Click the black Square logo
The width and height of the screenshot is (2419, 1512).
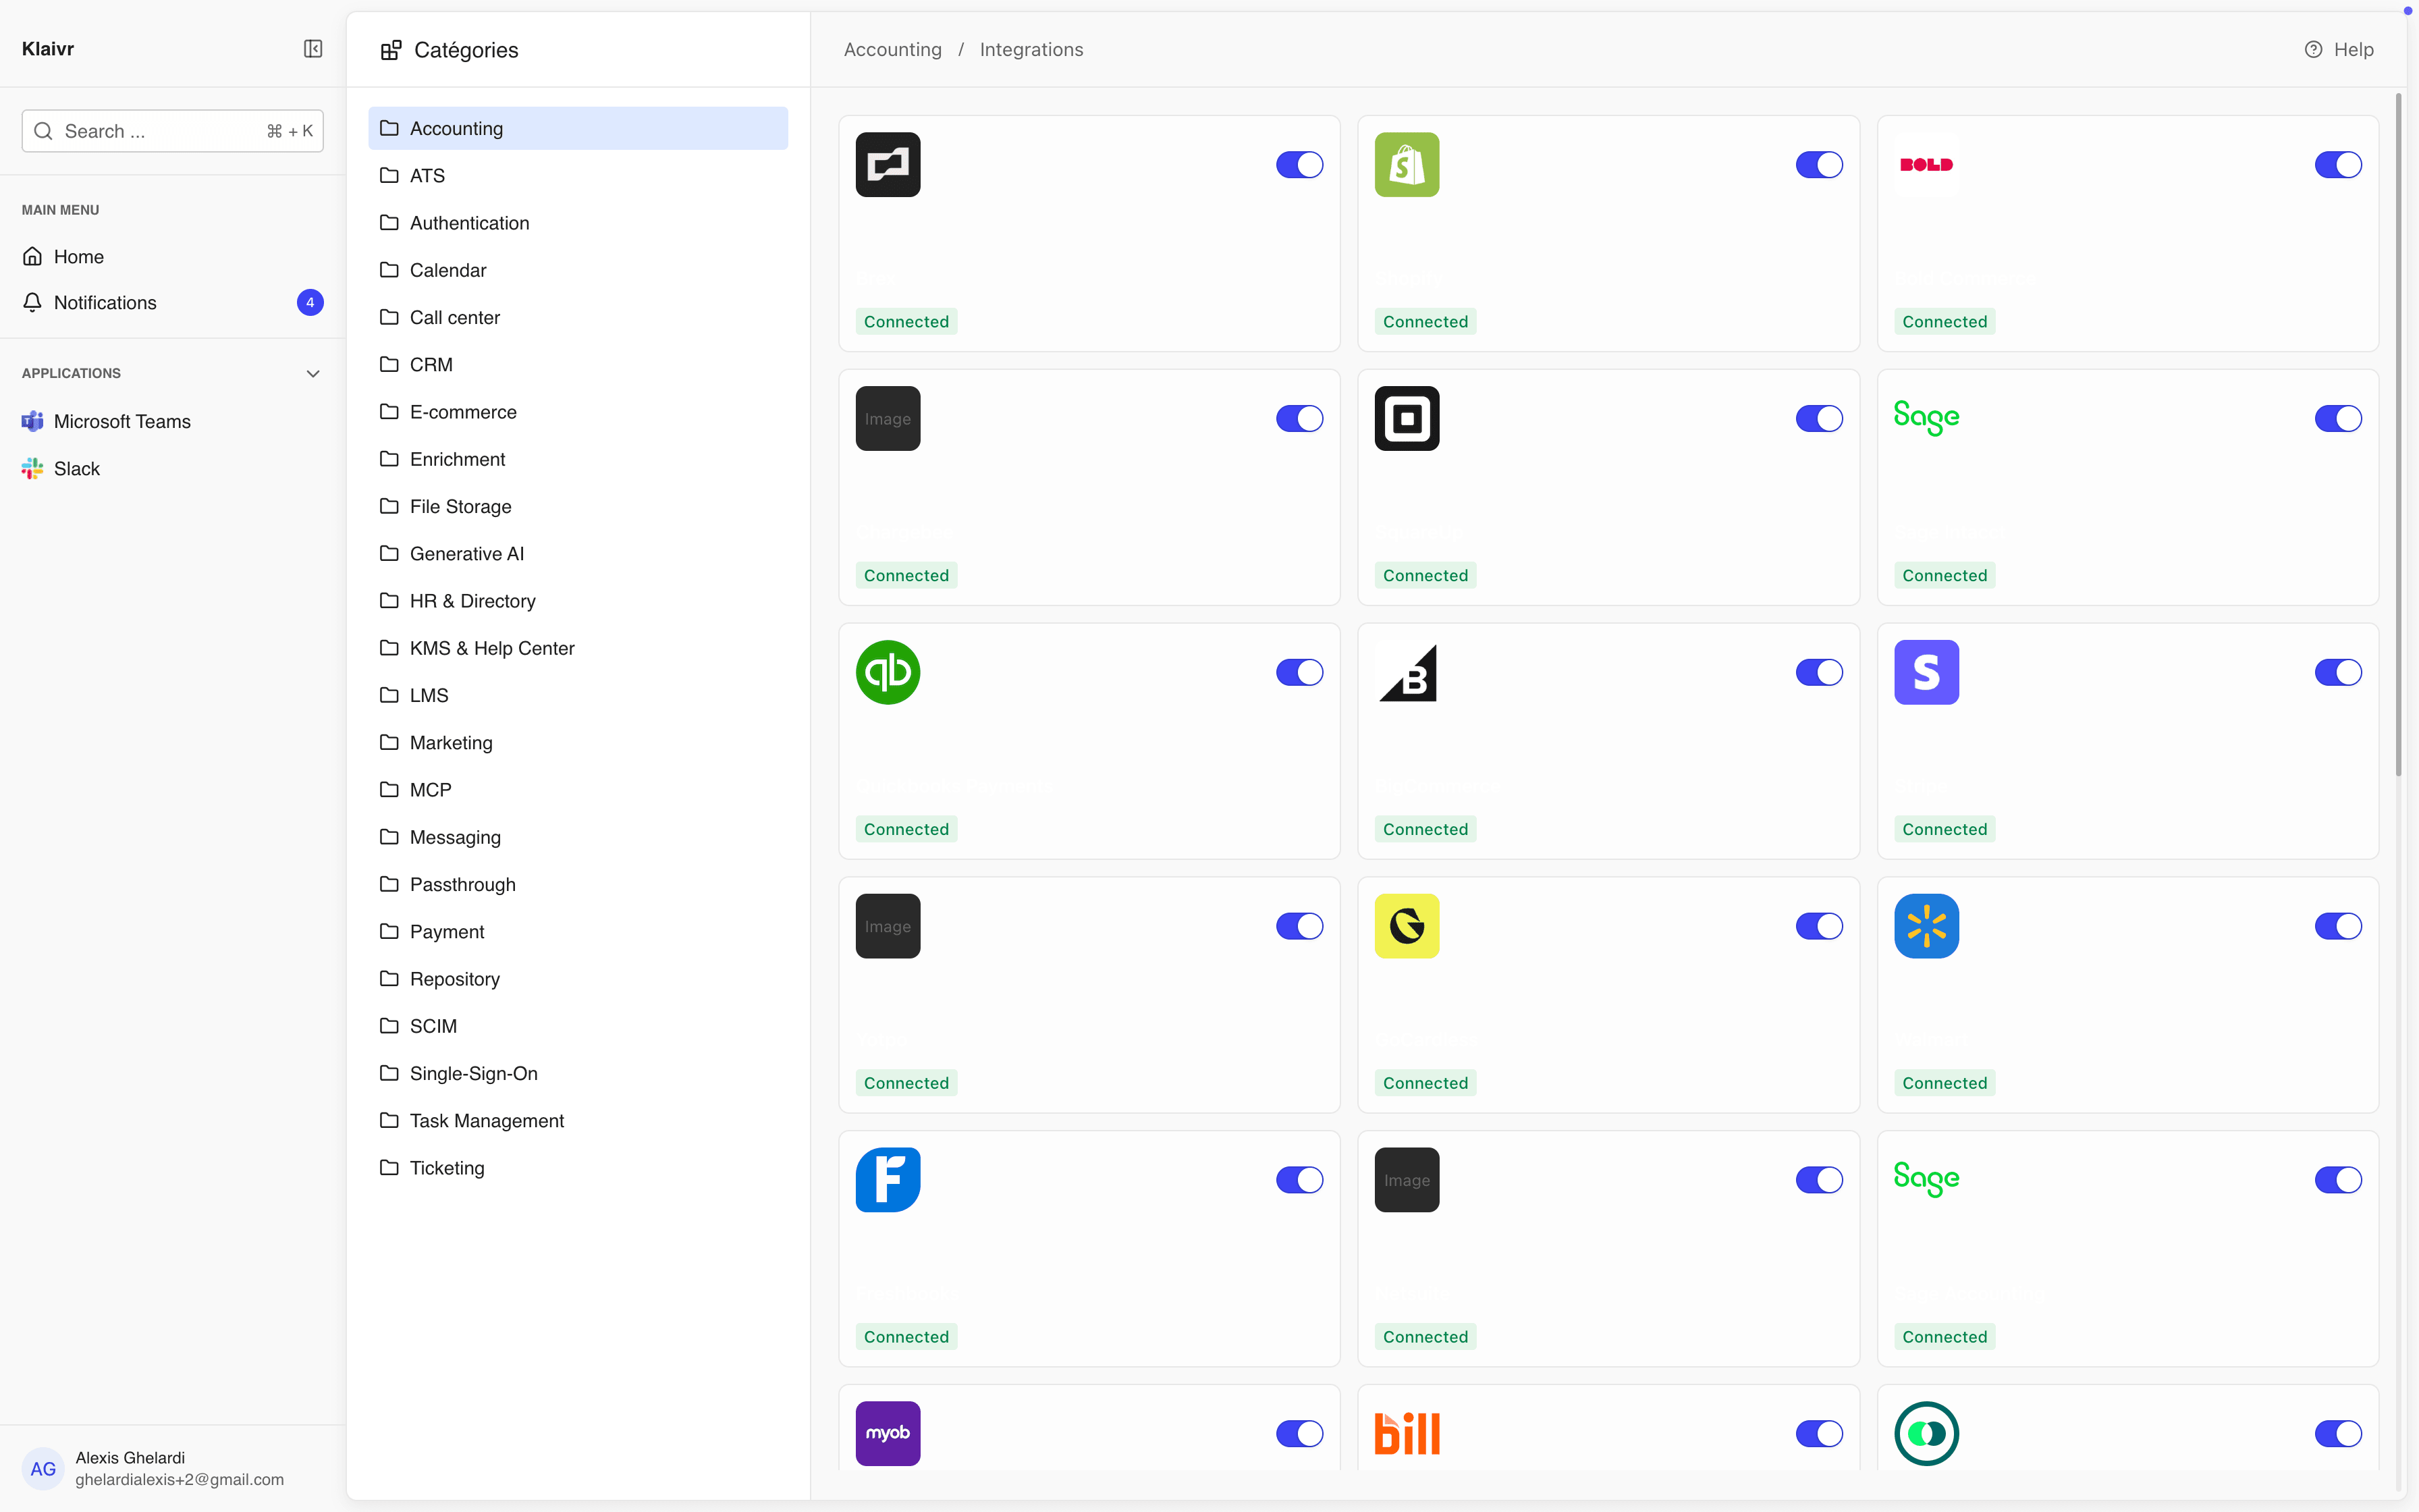coord(1407,418)
